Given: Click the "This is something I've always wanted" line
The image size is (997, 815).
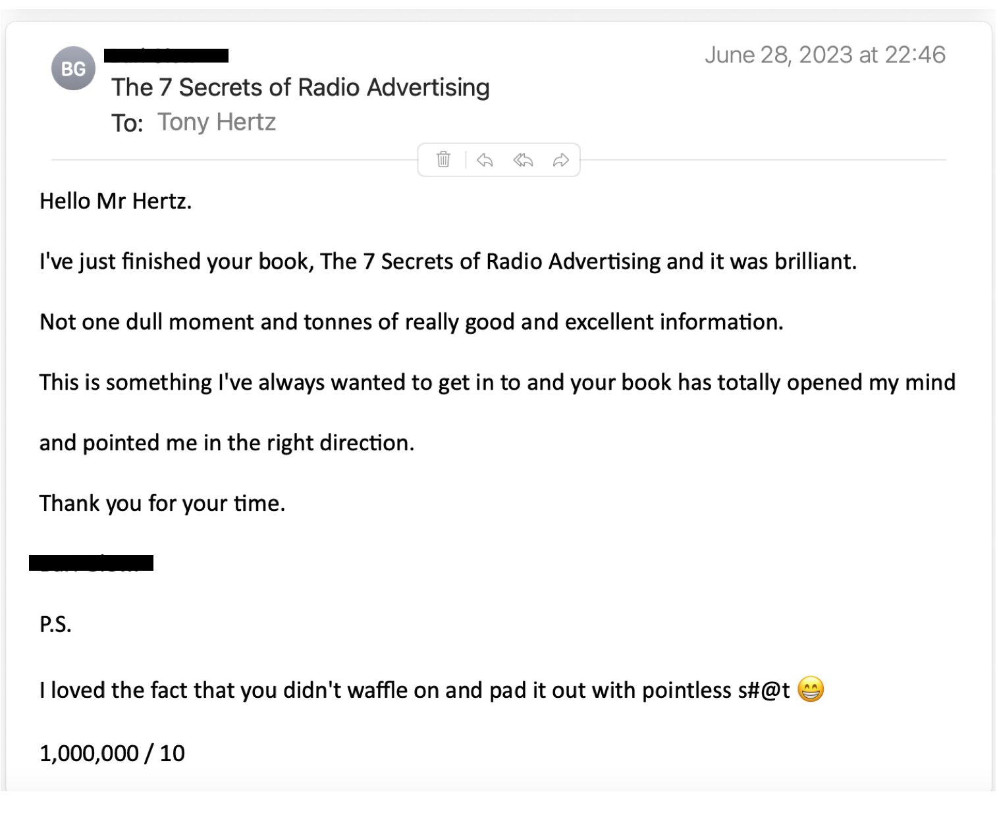Looking at the screenshot, I should tap(497, 382).
